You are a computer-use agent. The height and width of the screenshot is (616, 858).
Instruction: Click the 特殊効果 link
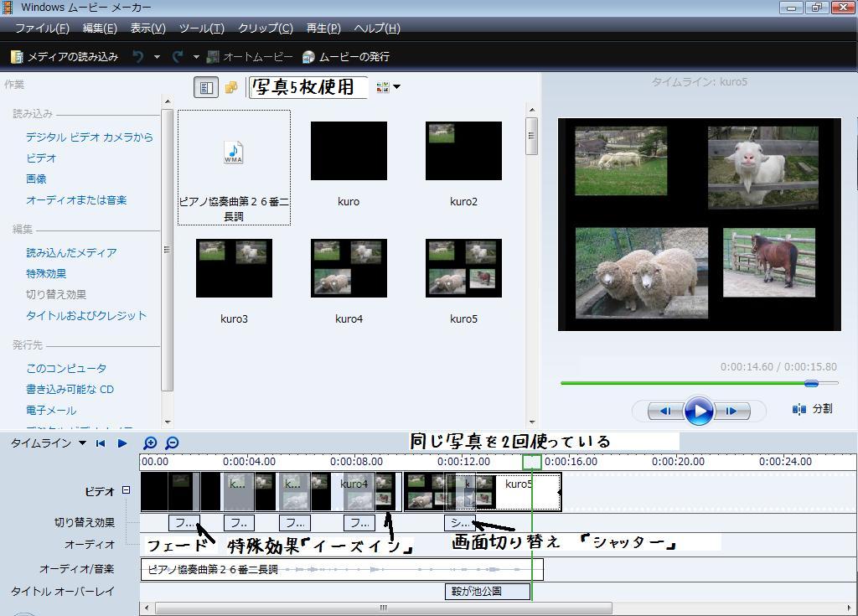tap(46, 273)
